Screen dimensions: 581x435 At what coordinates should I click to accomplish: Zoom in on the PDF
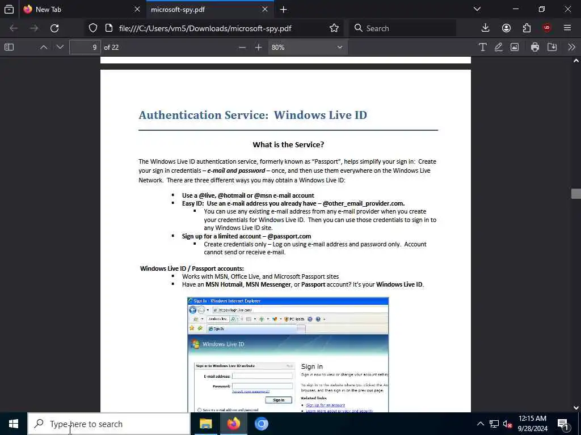[x=259, y=48]
